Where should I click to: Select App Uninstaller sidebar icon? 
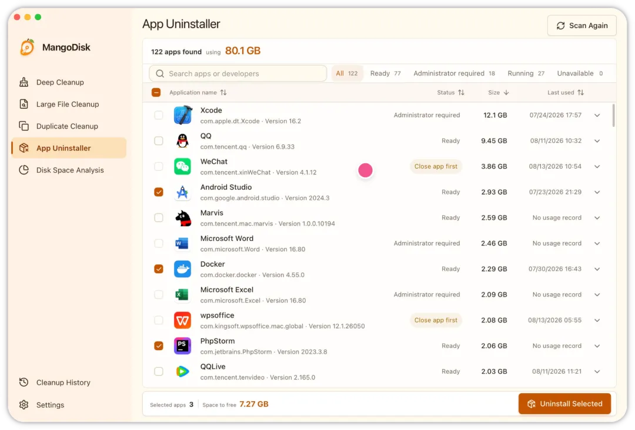pos(24,147)
